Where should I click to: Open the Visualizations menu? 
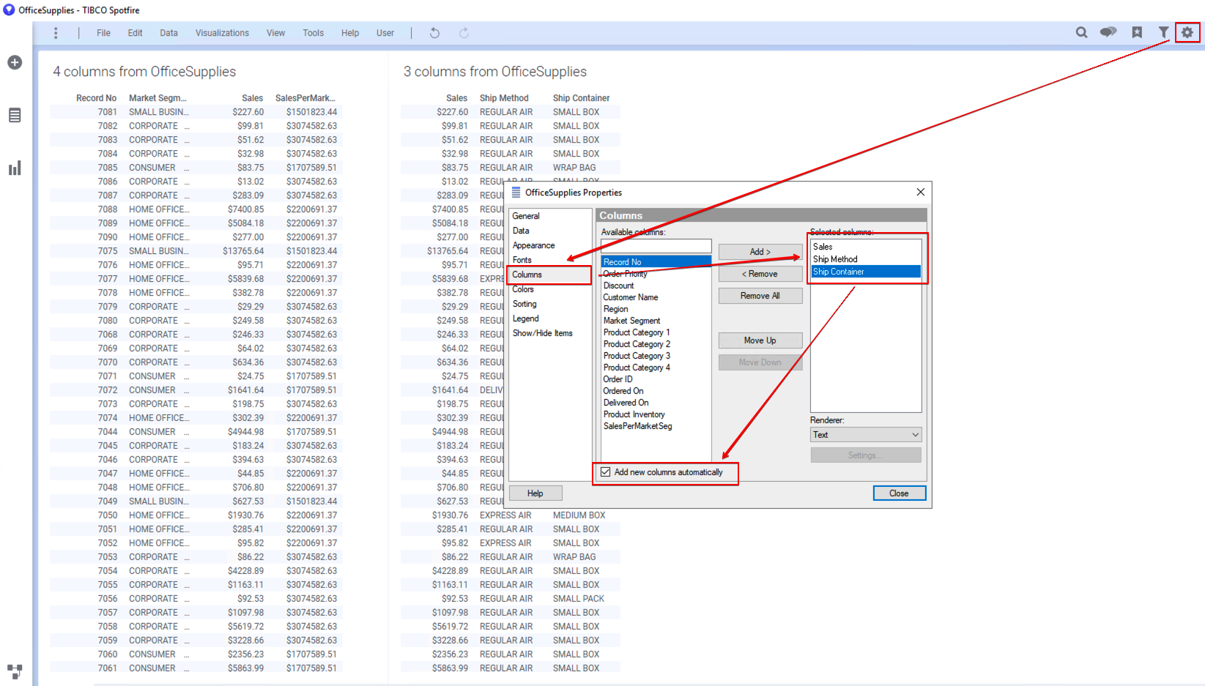222,33
